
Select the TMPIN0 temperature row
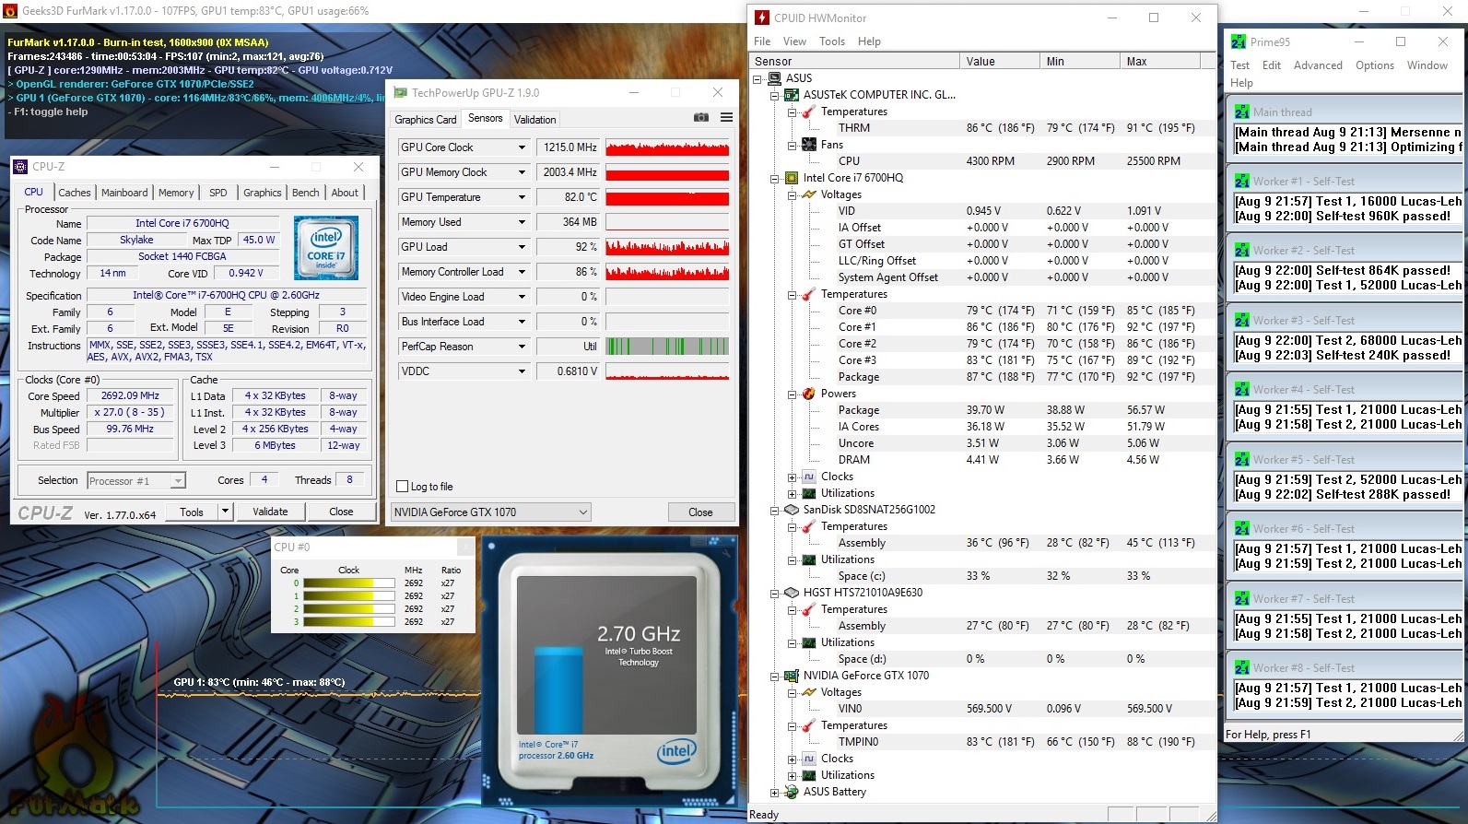[981, 742]
